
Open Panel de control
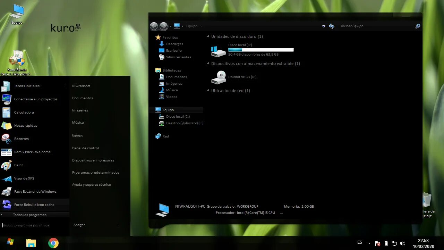click(x=85, y=148)
